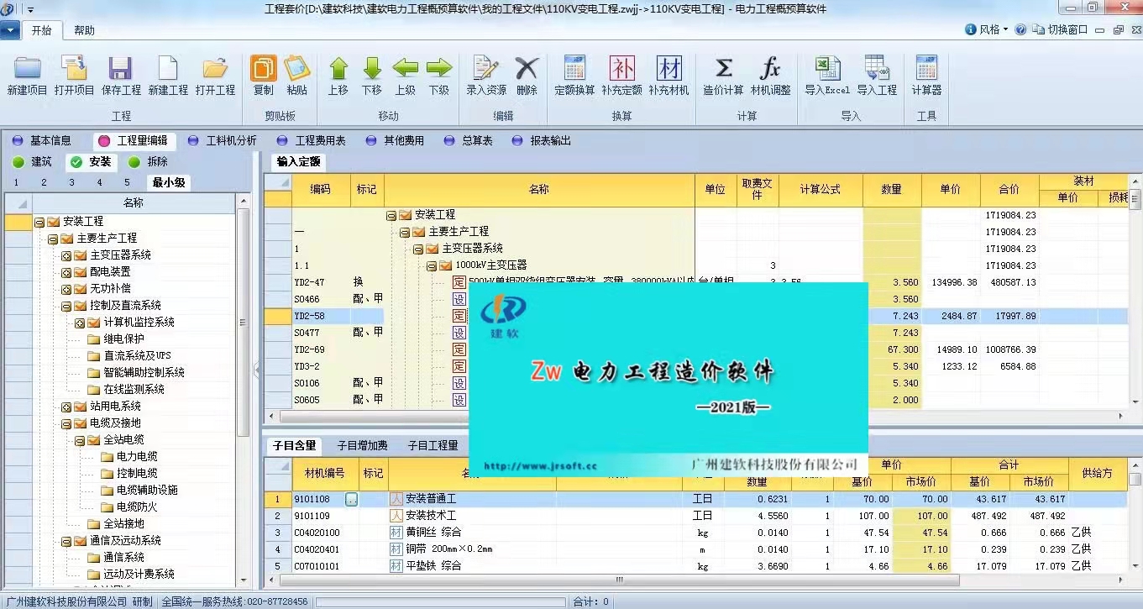
Task: Expand the 无功补偿 tree node
Action: pos(66,289)
